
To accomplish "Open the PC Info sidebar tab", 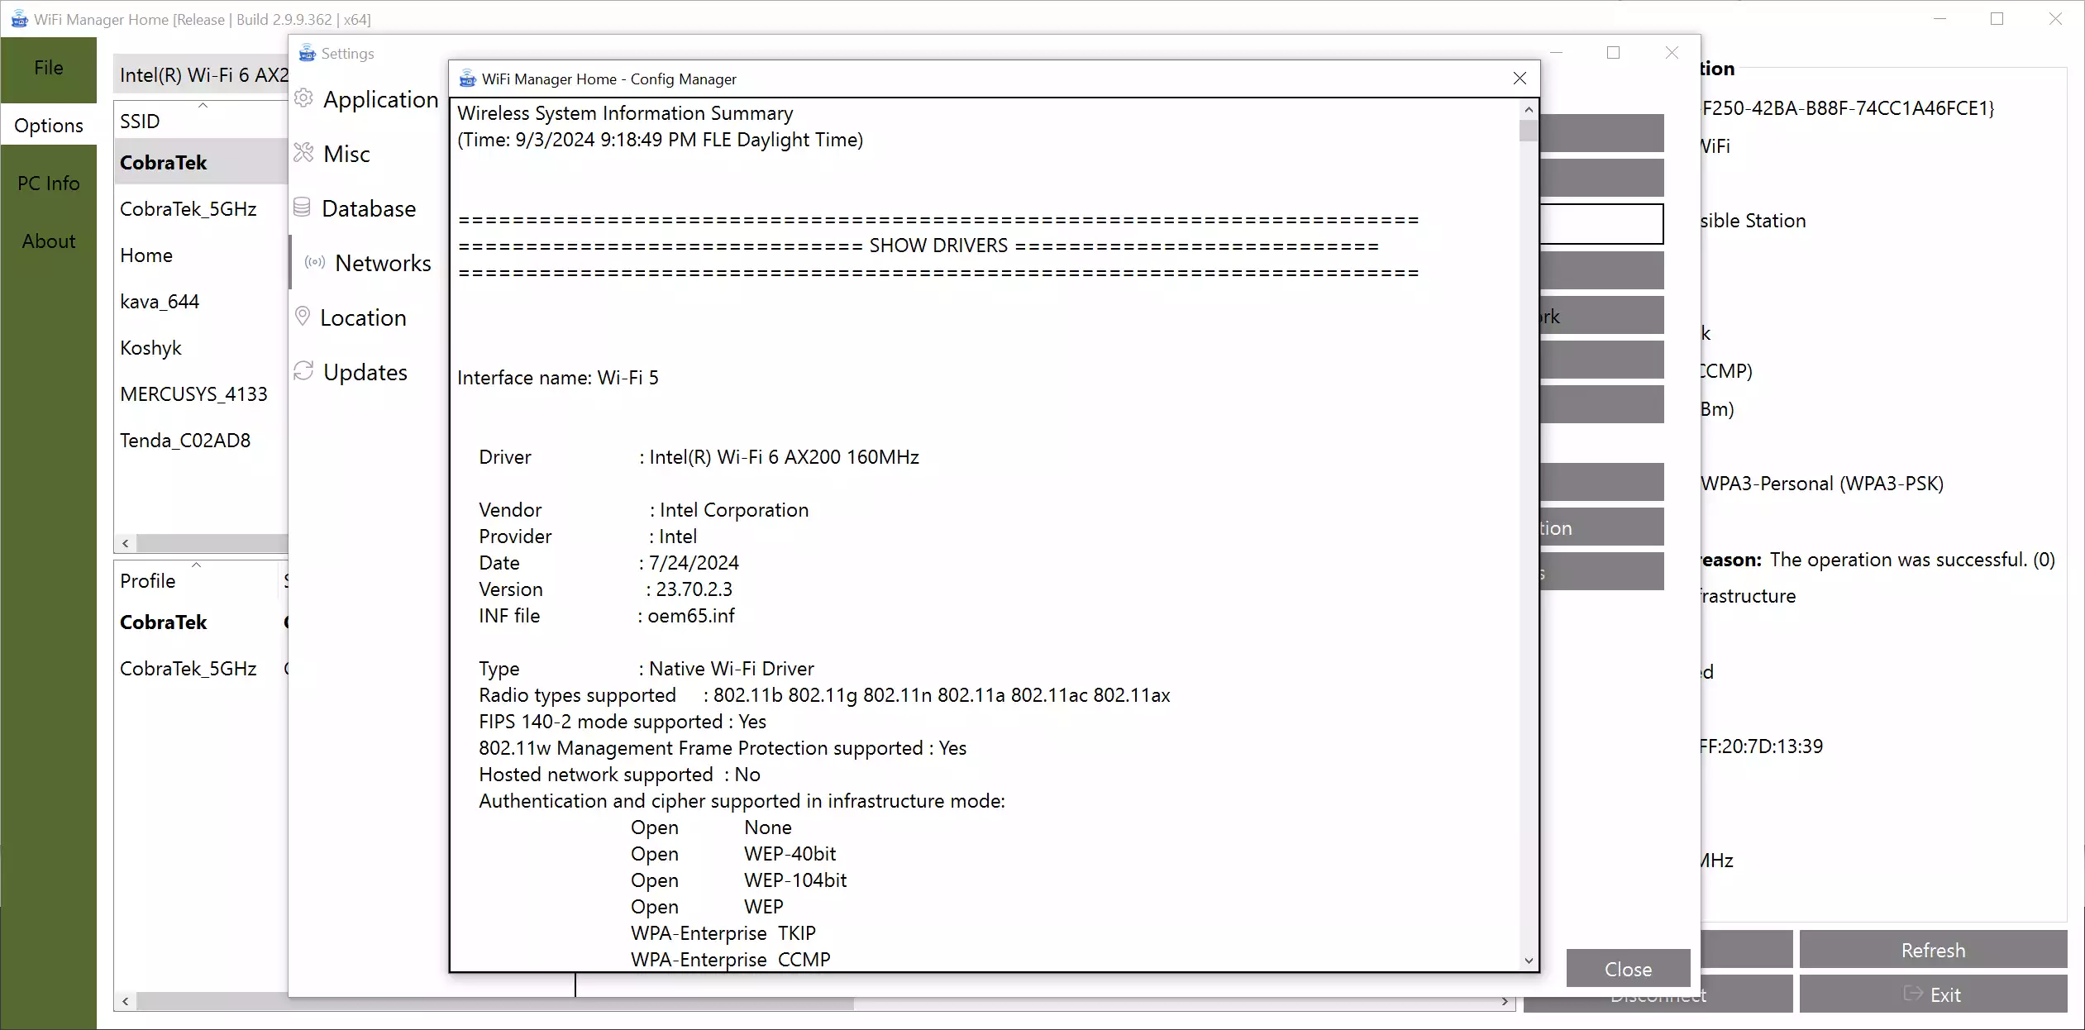I will (49, 183).
